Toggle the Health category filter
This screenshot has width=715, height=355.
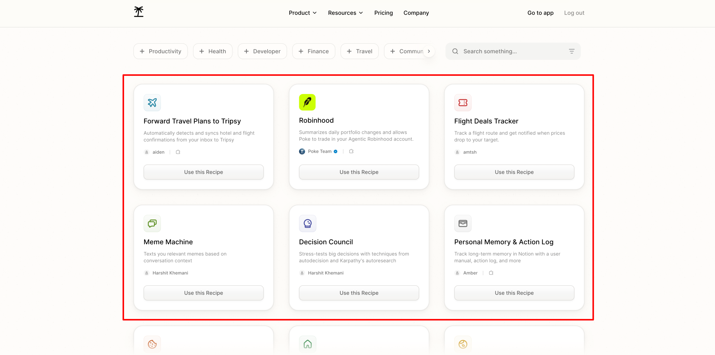213,51
